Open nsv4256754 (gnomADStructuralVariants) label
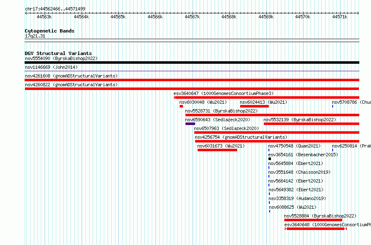 click(241, 137)
